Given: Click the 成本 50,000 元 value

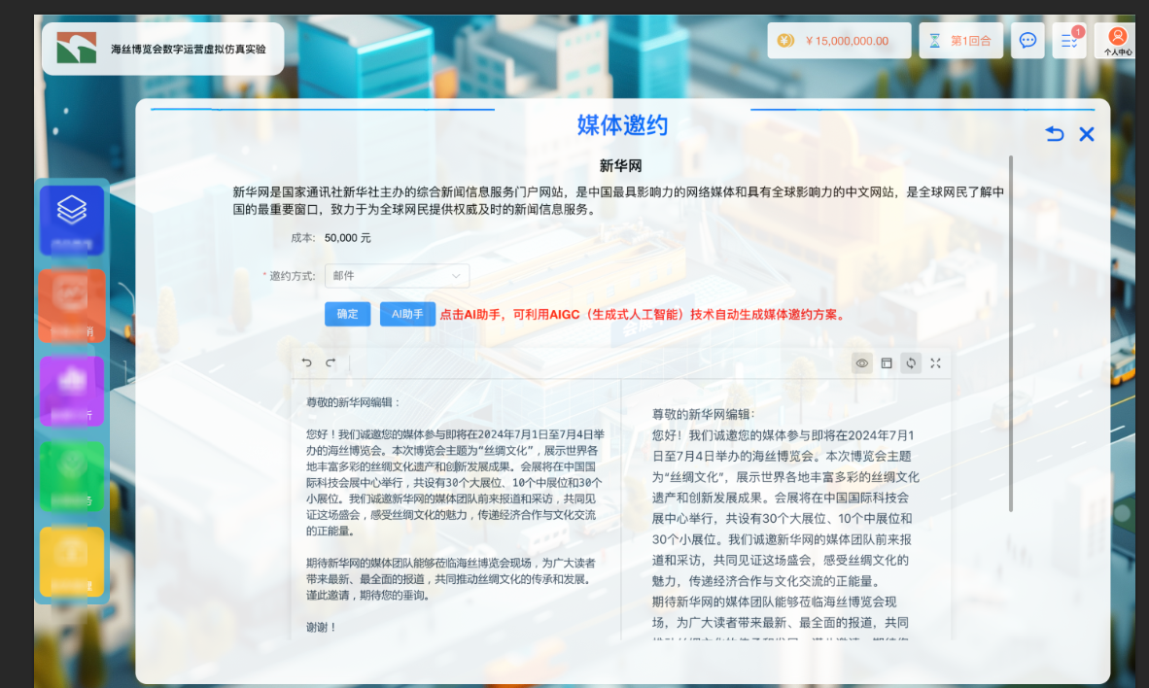Looking at the screenshot, I should pyautogui.click(x=347, y=238).
